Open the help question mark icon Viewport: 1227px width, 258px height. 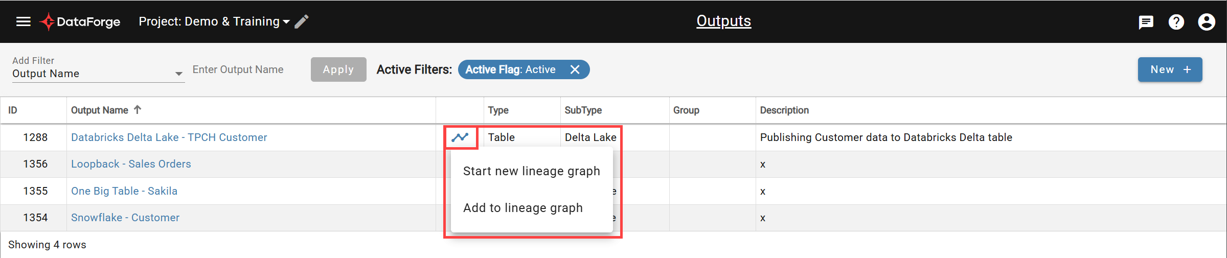click(x=1176, y=22)
